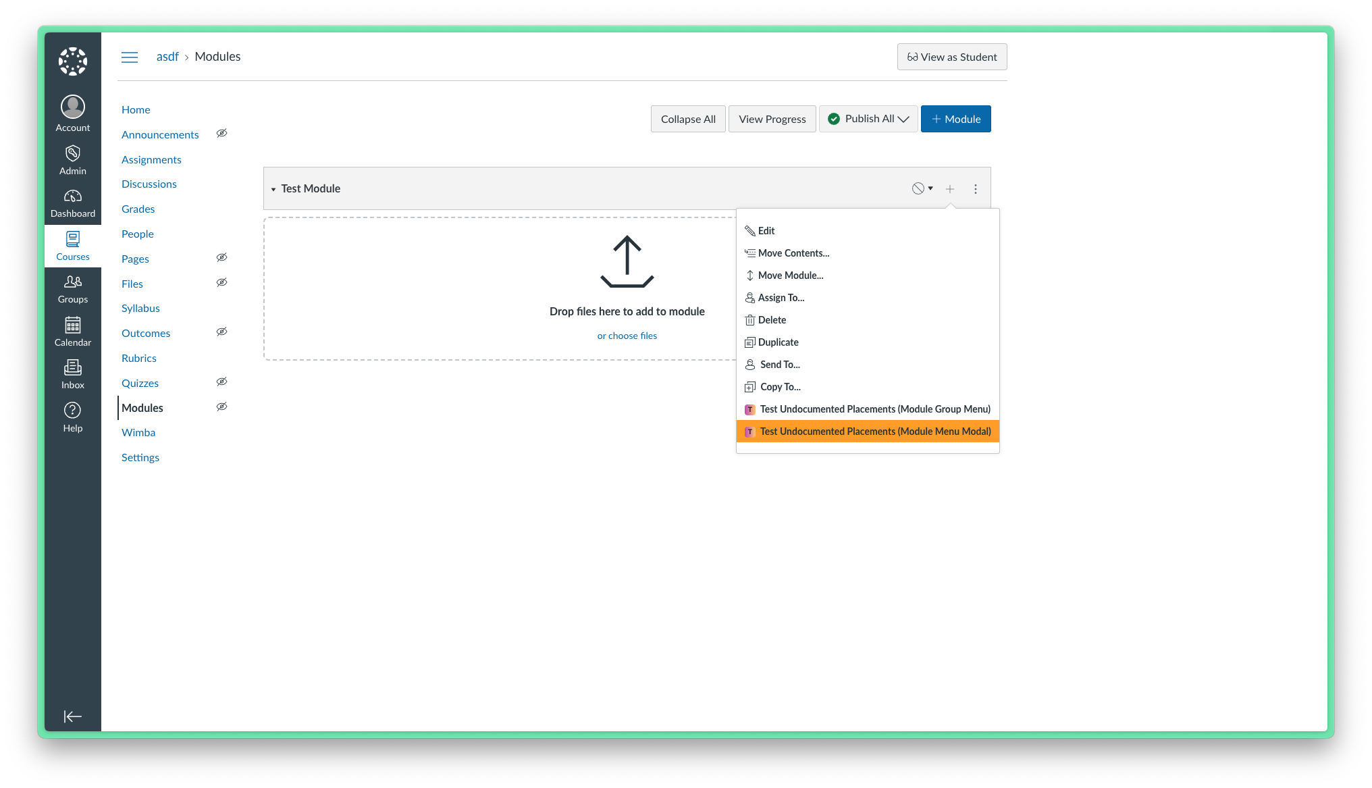Select the Admin icon in the sidebar
The image size is (1372, 788).
(72, 159)
